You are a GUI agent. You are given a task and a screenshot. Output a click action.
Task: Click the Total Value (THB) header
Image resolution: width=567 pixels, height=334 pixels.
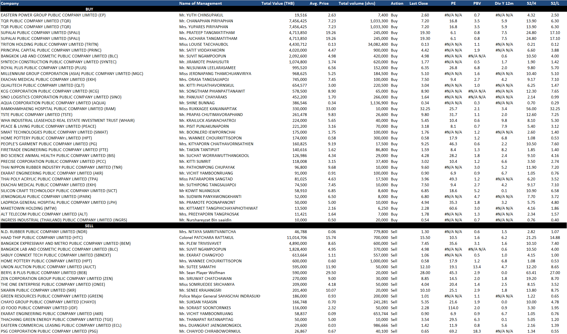[x=278, y=3]
